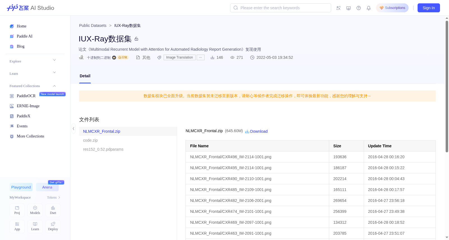This screenshot has height=240, width=449.
Task: Click the Update Time column header
Action: [x=400, y=146]
